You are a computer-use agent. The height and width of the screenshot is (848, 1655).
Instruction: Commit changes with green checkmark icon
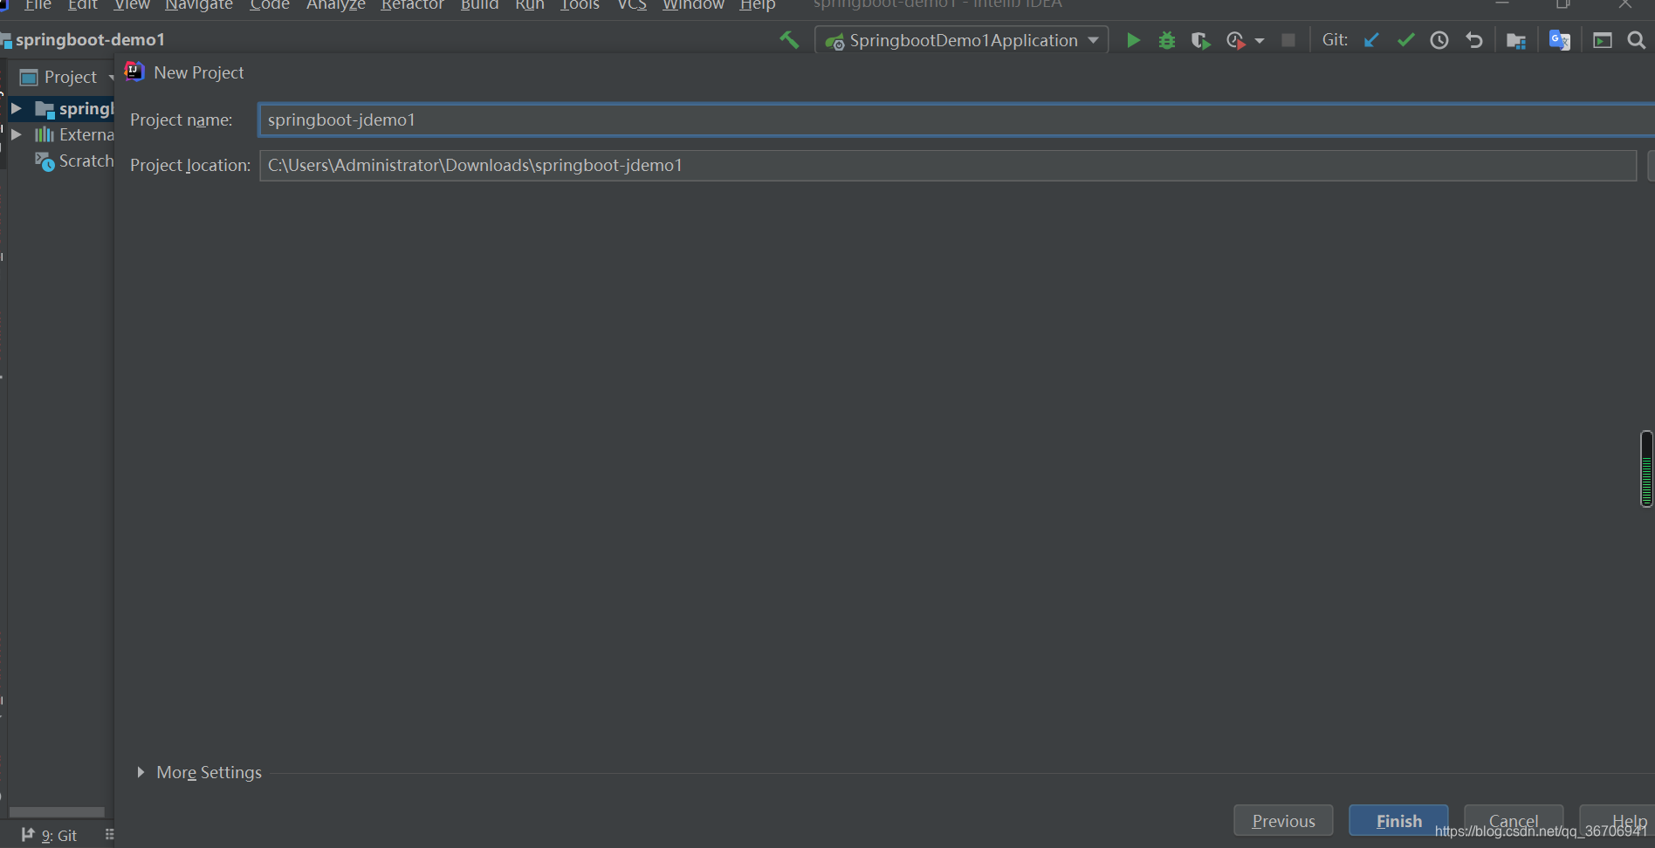pyautogui.click(x=1405, y=40)
